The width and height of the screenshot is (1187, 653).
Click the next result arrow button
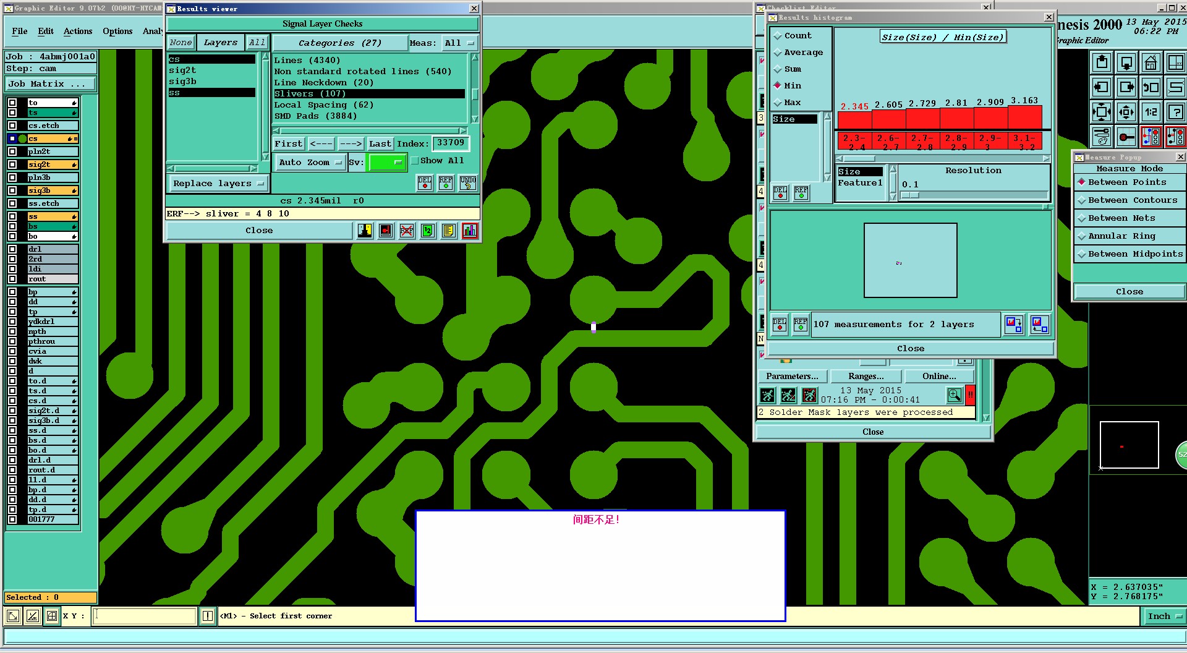pyautogui.click(x=351, y=144)
